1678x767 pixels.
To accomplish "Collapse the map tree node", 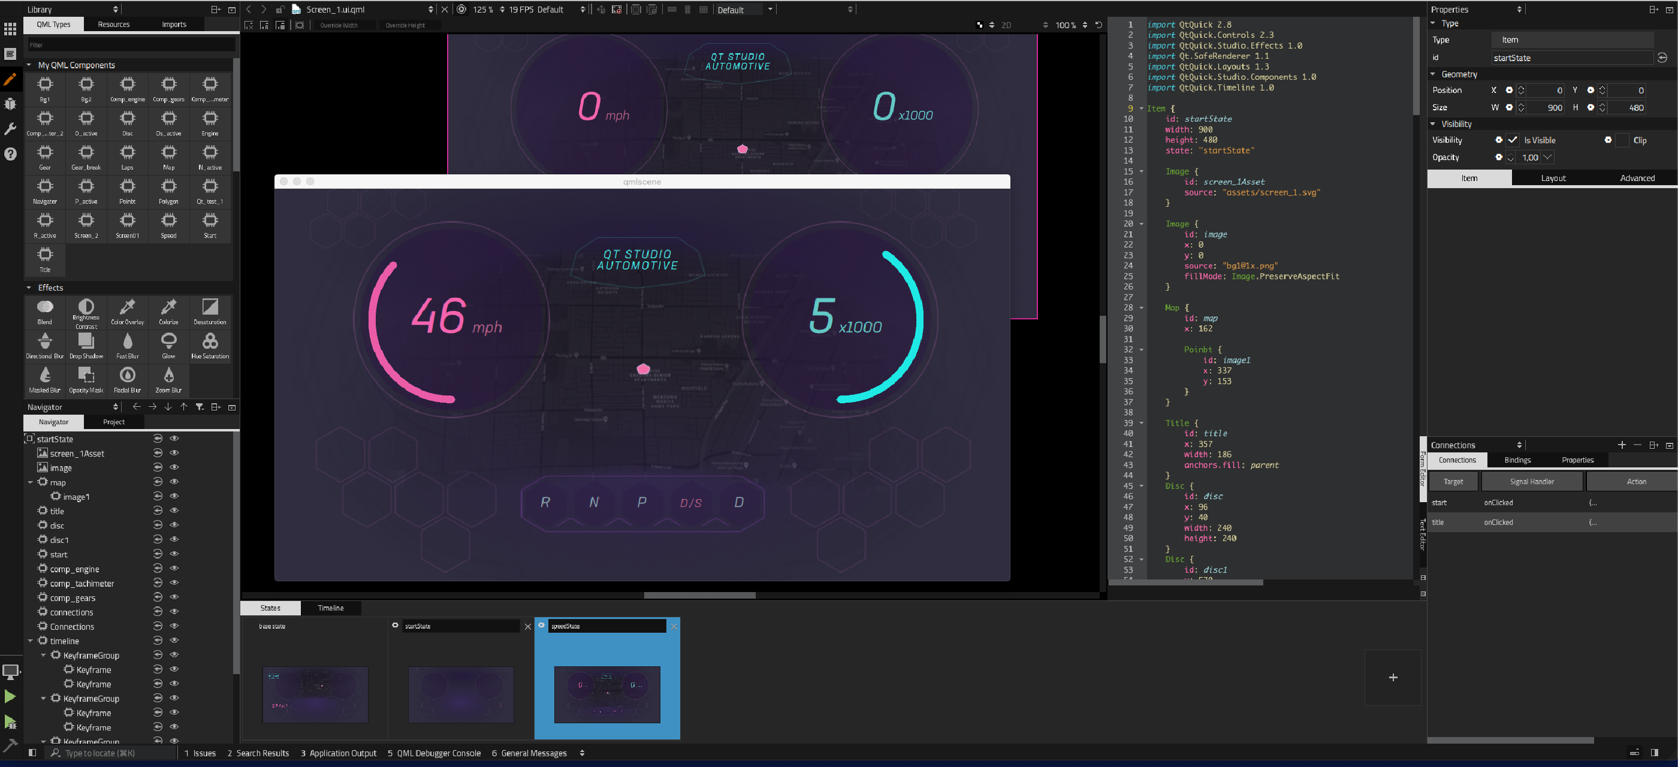I will point(31,482).
